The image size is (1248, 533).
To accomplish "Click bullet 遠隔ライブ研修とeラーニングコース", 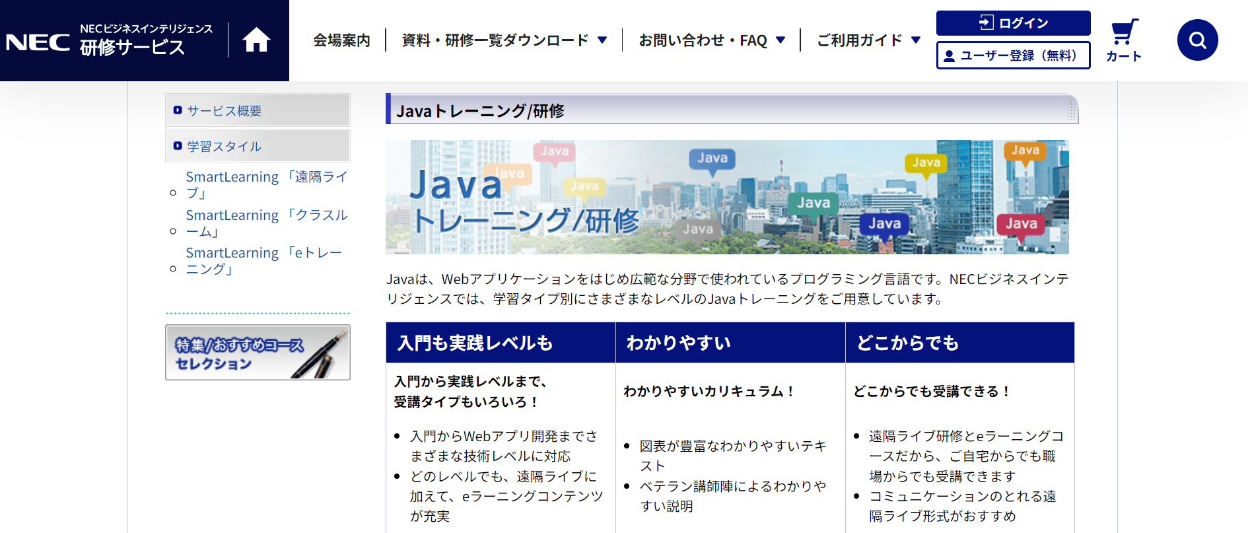I will tap(966, 456).
